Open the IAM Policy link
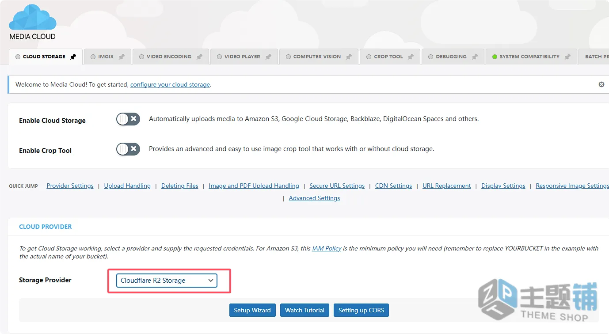Screen dimensions: 609x334 point(327,249)
